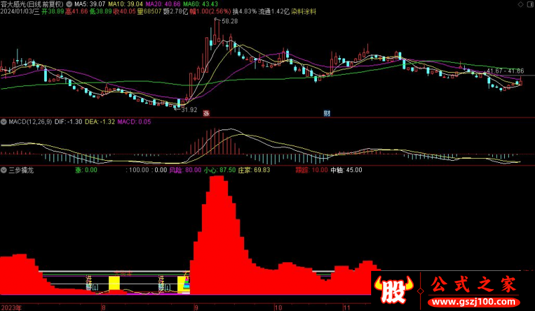Click the second yellow signal bar near September

pyautogui.click(x=182, y=283)
